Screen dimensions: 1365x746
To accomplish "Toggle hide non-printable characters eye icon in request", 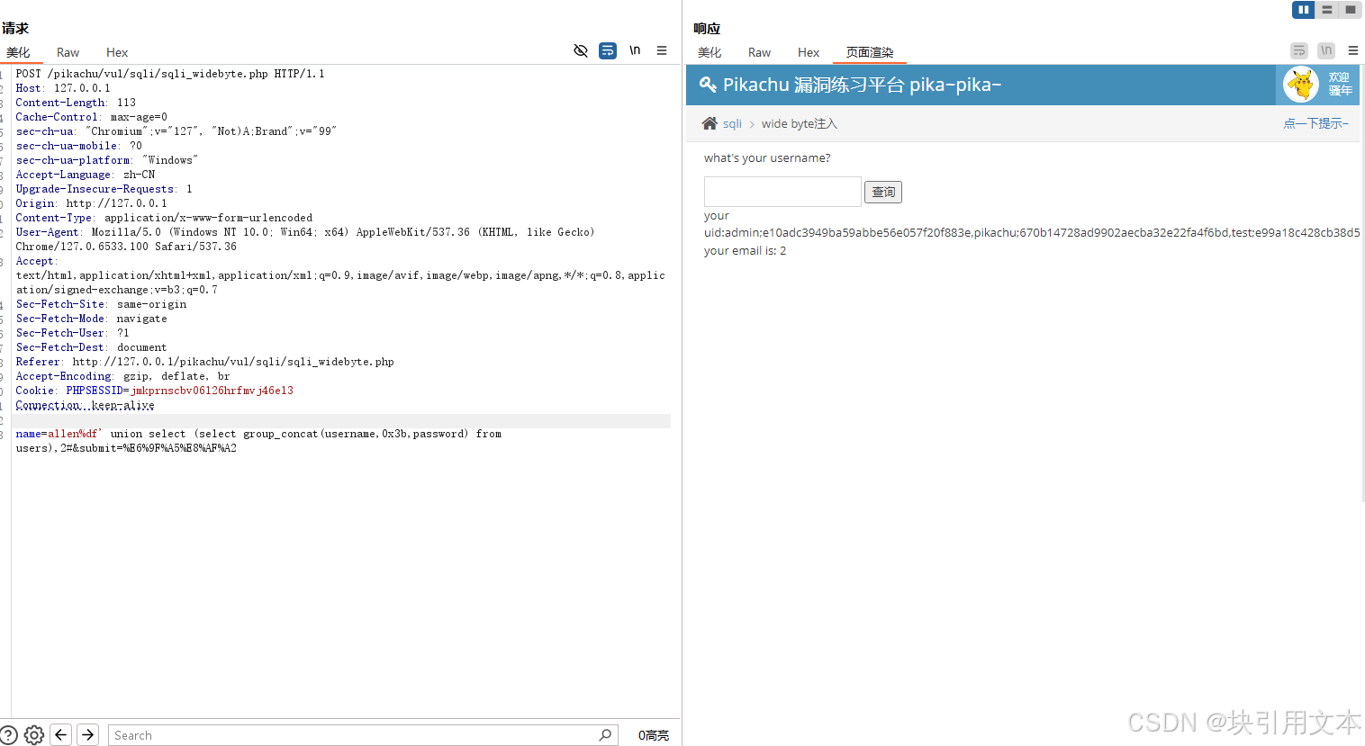I will click(x=581, y=50).
